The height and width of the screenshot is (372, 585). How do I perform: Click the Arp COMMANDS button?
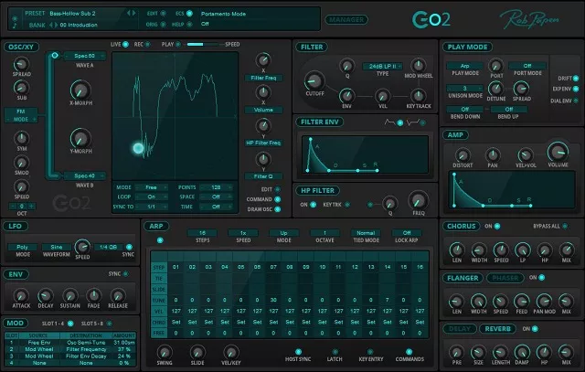coord(409,352)
